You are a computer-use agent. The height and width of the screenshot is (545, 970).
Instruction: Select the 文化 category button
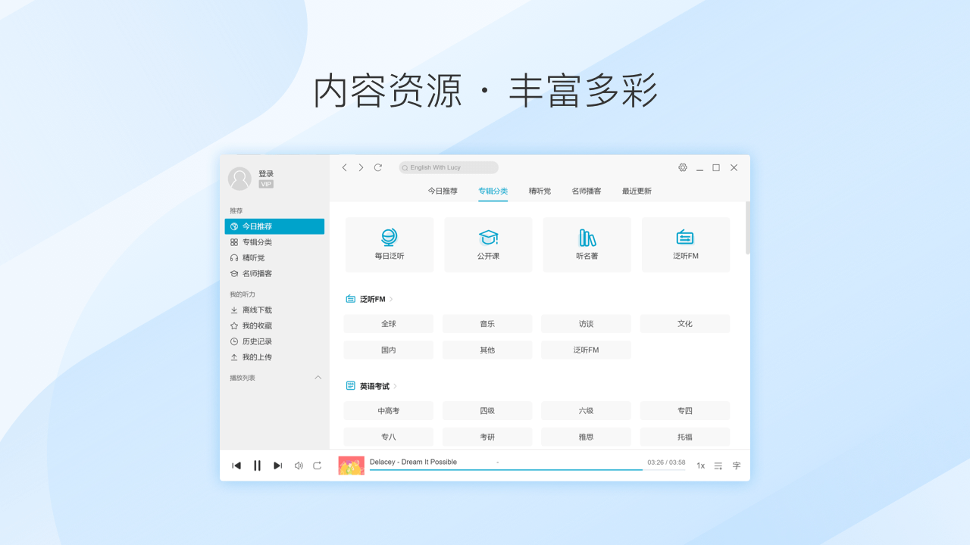tap(685, 324)
